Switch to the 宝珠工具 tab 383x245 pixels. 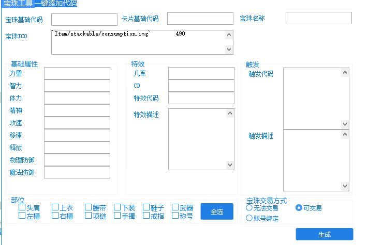(x=19, y=4)
